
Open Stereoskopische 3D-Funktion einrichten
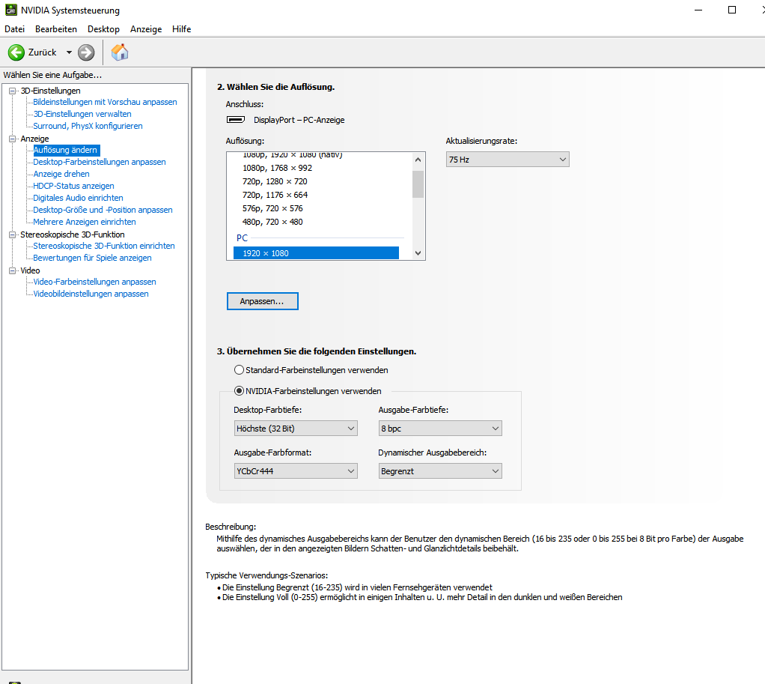coord(104,246)
